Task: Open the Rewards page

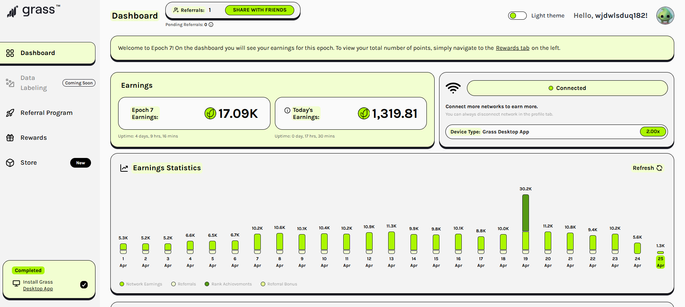Action: [x=48, y=138]
